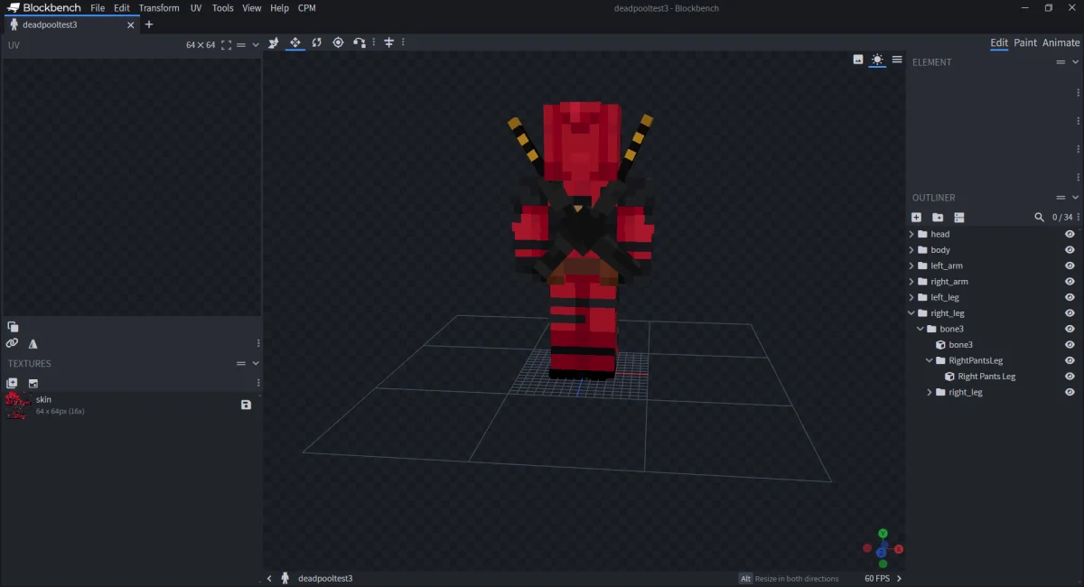
Task: Import a texture using the image icon
Action: pos(33,383)
